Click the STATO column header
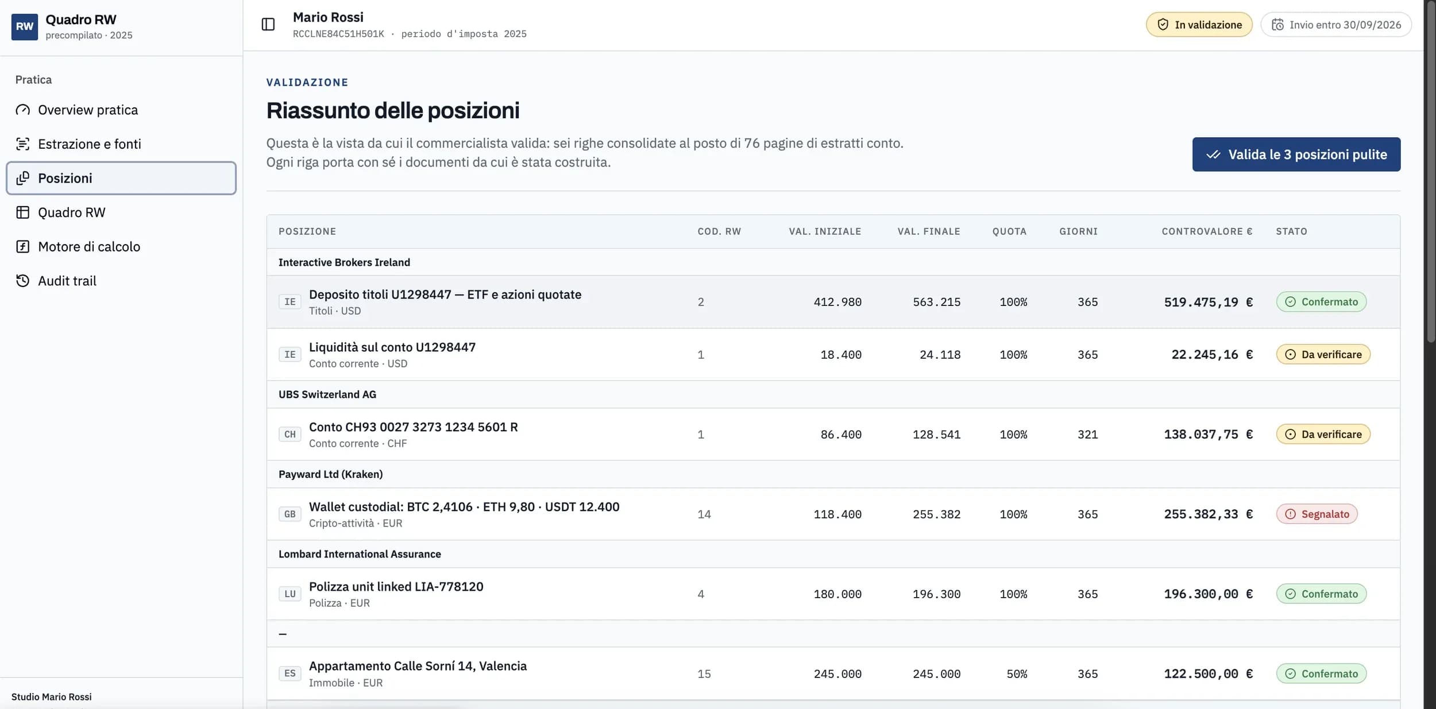The height and width of the screenshot is (709, 1436). tap(1291, 231)
